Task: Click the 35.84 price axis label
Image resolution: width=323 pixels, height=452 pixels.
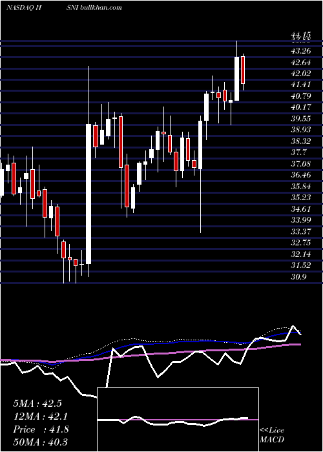Action: coord(302,186)
